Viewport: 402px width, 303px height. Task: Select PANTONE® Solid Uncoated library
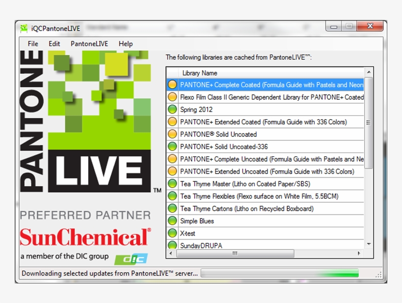pos(265,134)
